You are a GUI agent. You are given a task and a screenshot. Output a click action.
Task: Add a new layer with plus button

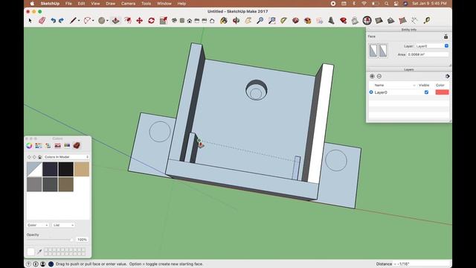372,76
